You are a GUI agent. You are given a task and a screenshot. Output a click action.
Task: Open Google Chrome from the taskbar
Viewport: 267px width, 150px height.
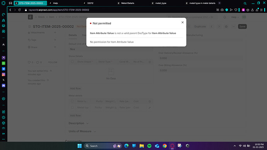click(x=164, y=146)
